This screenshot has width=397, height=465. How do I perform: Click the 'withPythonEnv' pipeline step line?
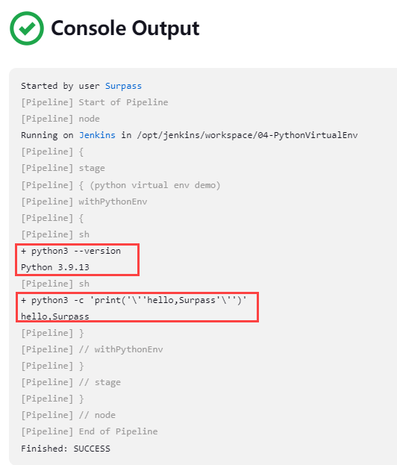[84, 202]
